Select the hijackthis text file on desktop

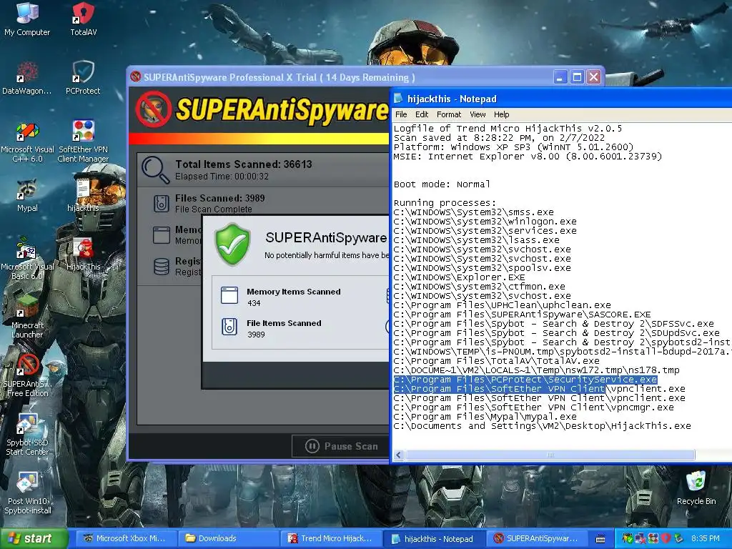(83, 195)
